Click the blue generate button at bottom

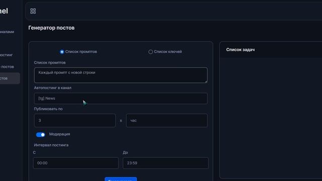click(121, 179)
